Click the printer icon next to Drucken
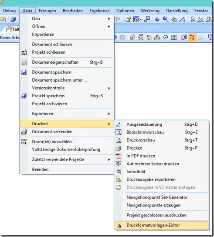The image size is (214, 237). tap(118, 148)
